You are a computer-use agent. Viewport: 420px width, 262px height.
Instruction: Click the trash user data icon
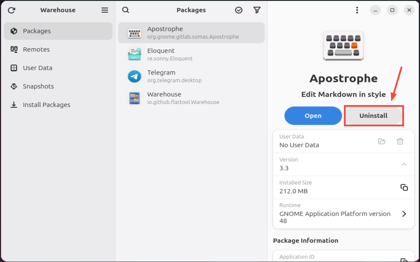tap(400, 141)
